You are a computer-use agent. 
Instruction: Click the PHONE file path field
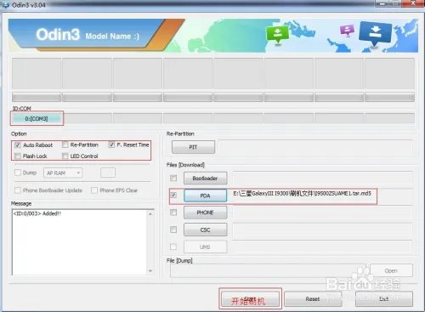coord(322,213)
